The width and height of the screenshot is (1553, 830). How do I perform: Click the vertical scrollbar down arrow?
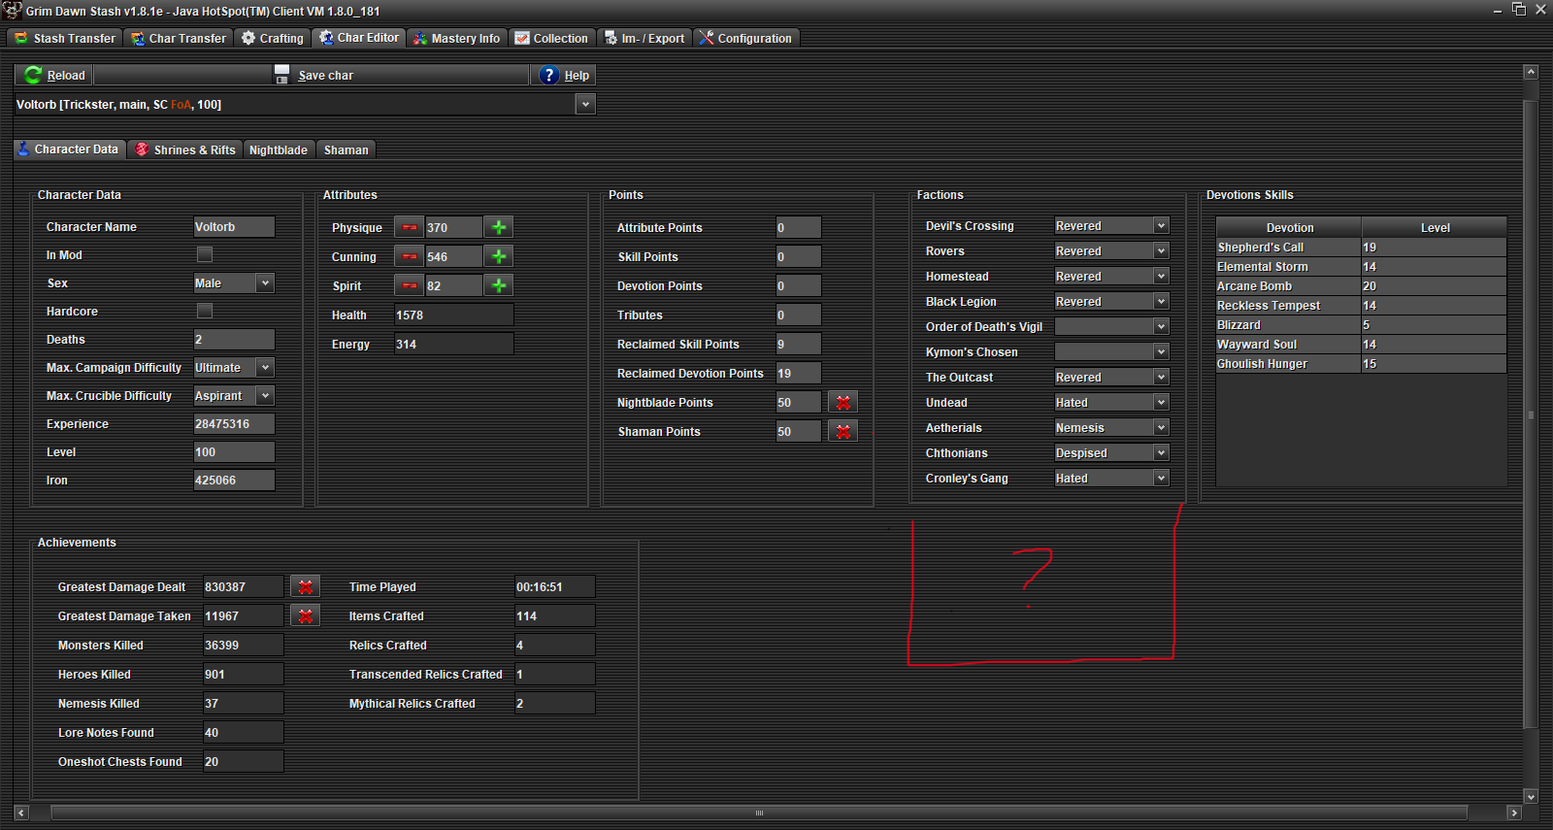pyautogui.click(x=1531, y=796)
